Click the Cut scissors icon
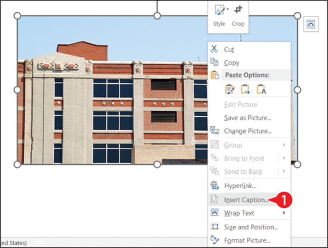 coord(214,49)
